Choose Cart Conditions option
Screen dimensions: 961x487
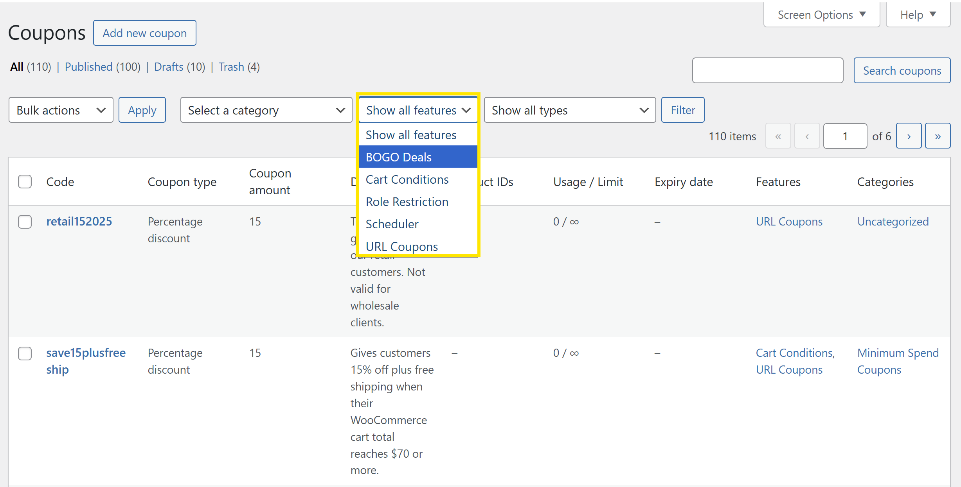pos(407,179)
